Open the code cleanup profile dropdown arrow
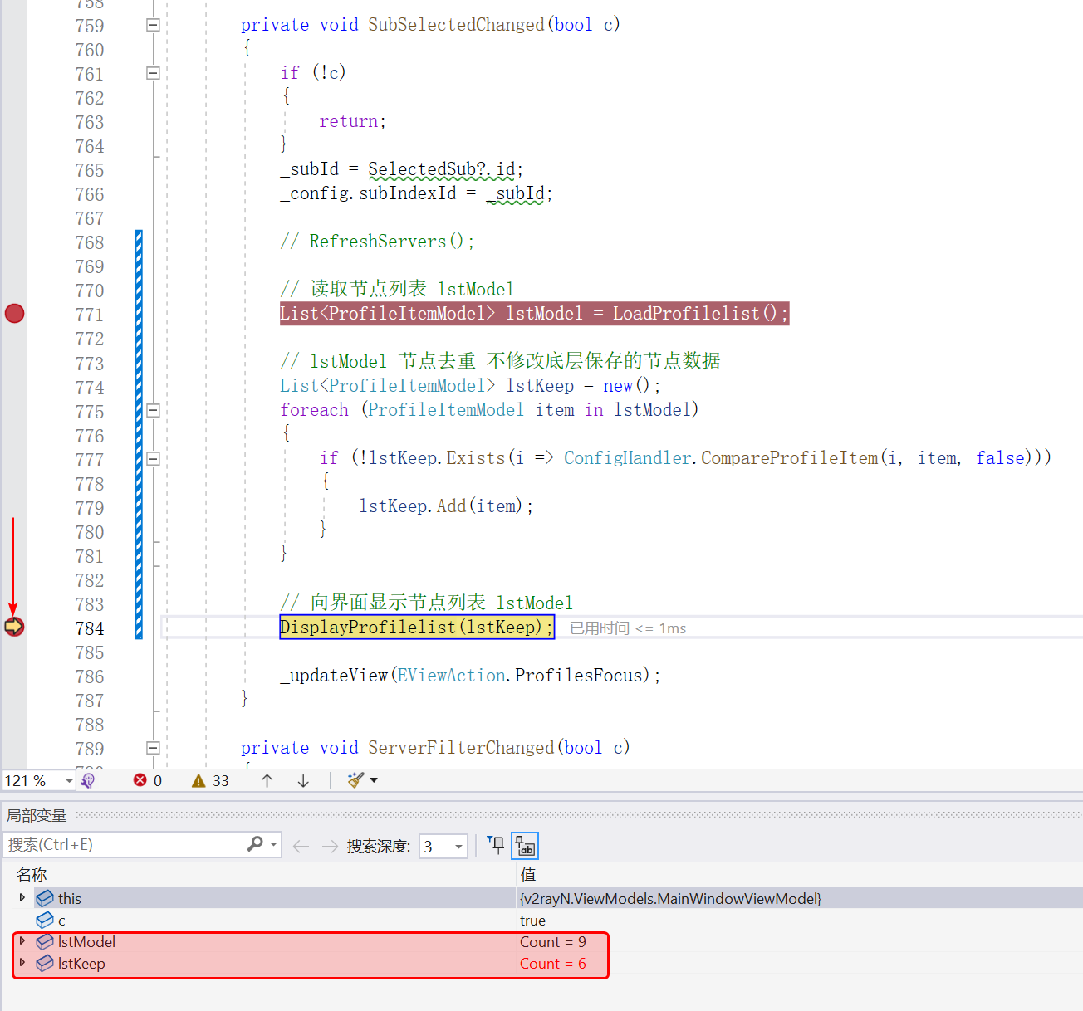 (374, 780)
